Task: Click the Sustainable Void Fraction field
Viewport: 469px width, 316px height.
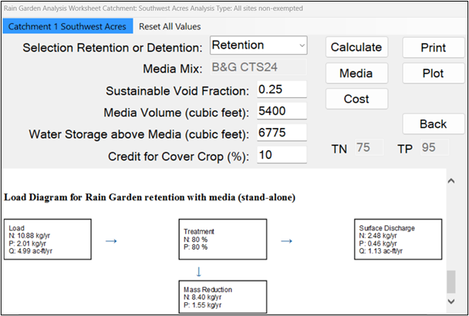Action: pyautogui.click(x=281, y=89)
